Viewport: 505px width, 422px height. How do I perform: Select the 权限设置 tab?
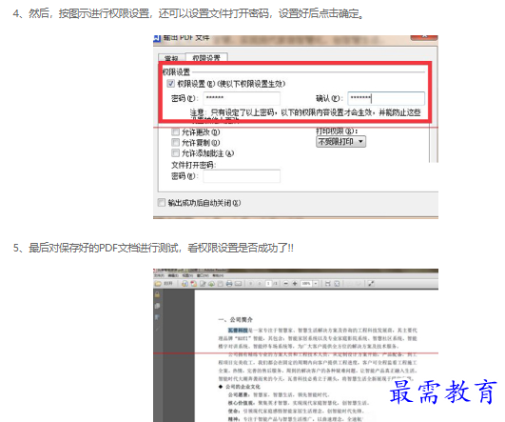click(206, 58)
